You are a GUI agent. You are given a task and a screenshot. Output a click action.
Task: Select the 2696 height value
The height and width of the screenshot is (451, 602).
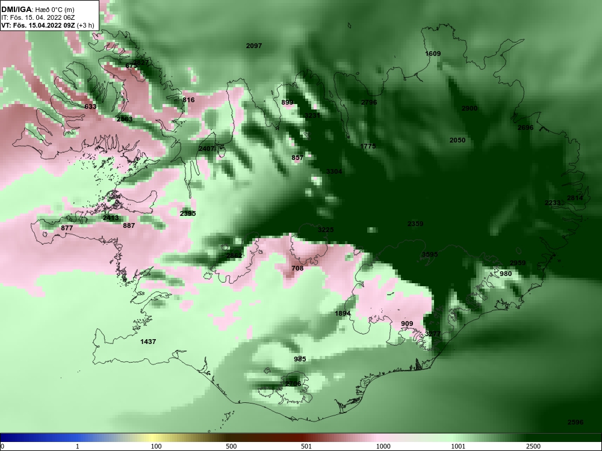click(525, 127)
